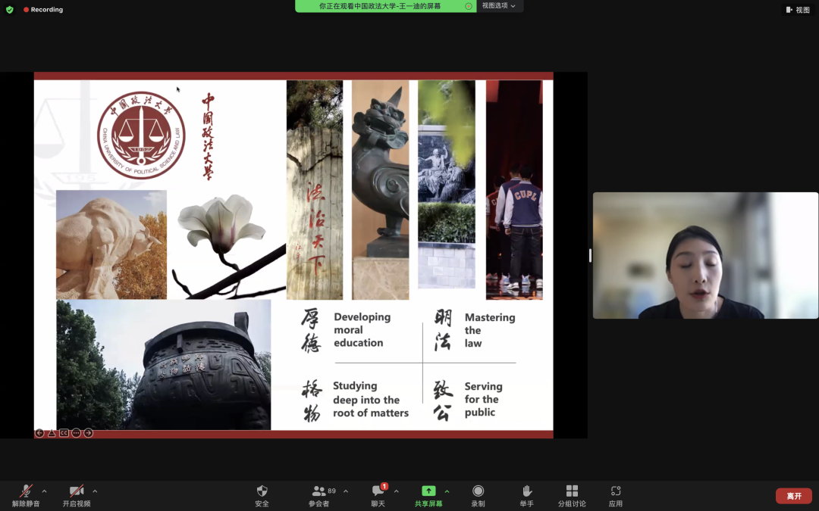Click the CUPL jacket students photo

(x=514, y=190)
